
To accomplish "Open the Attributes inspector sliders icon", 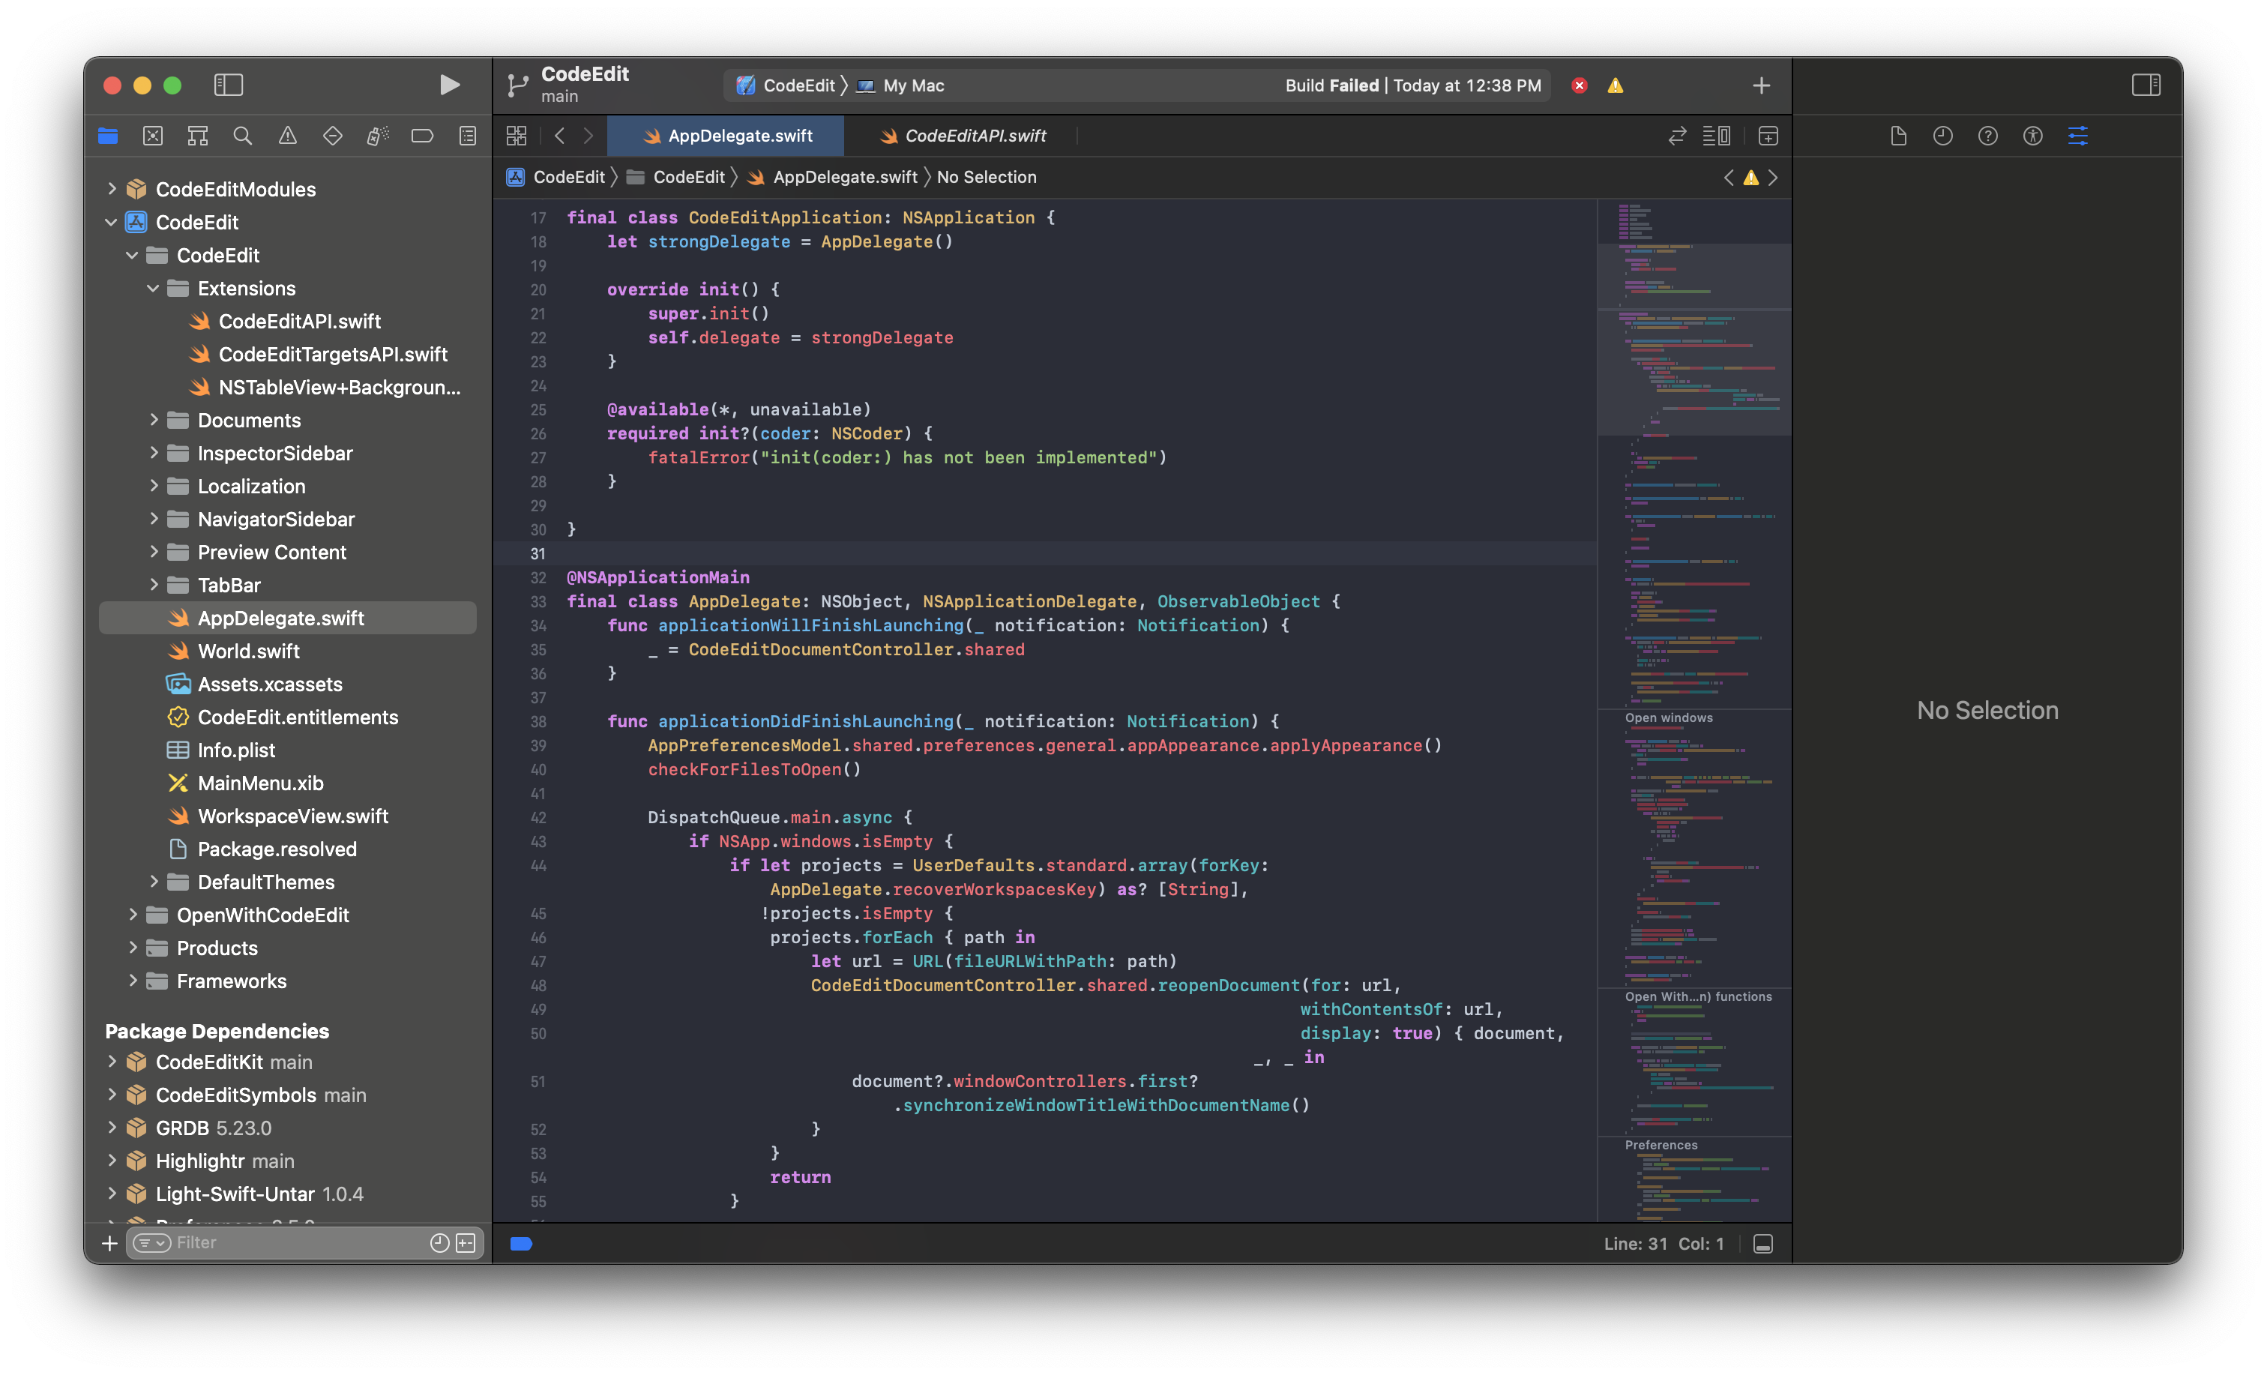I will coord(2077,136).
